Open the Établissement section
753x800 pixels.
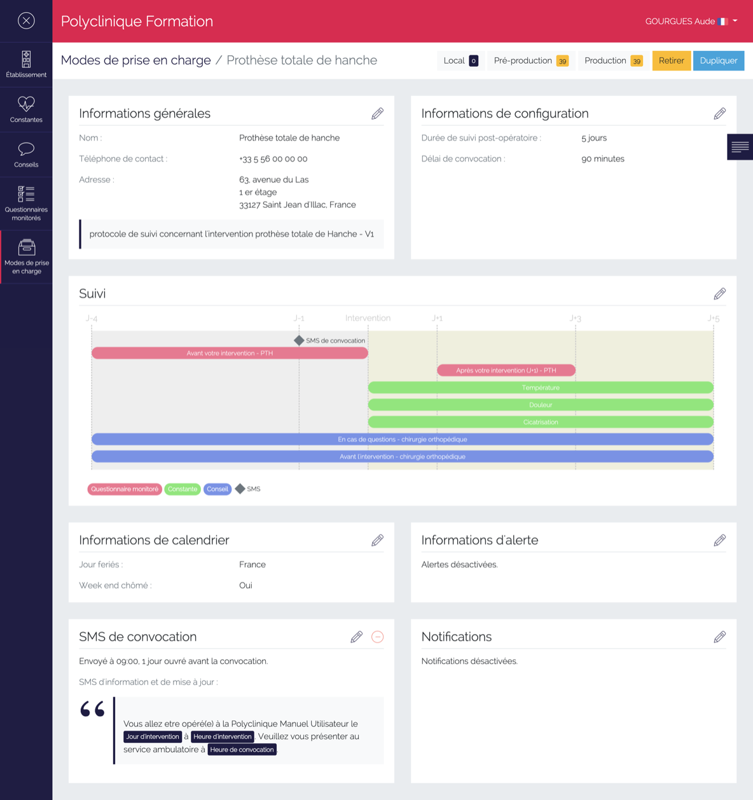point(26,65)
